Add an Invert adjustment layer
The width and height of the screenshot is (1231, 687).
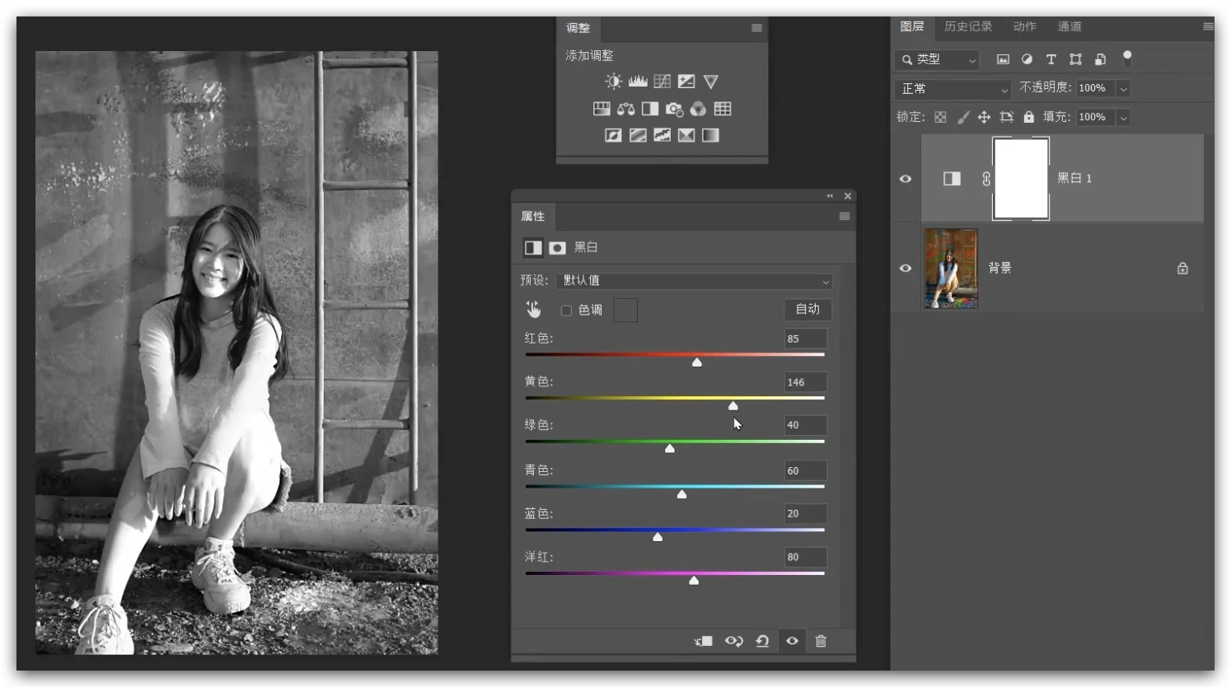(x=613, y=135)
